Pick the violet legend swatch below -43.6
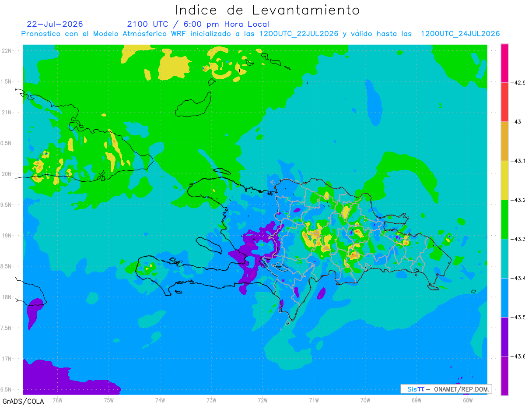 pyautogui.click(x=504, y=376)
